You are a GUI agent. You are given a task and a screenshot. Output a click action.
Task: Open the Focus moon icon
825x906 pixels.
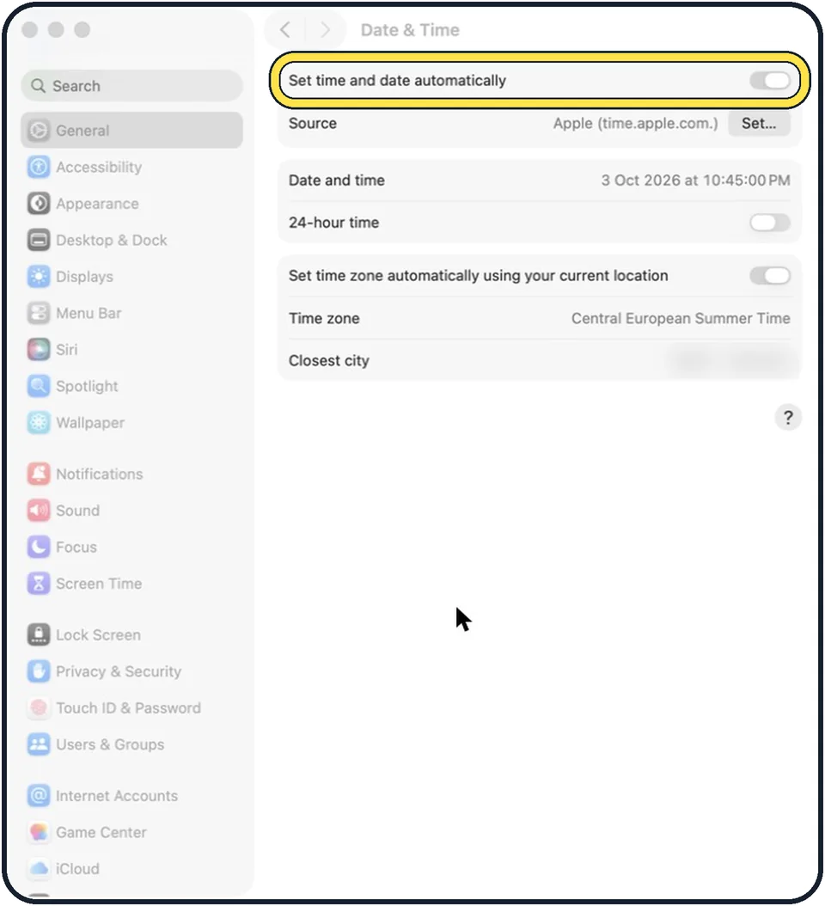tap(39, 547)
